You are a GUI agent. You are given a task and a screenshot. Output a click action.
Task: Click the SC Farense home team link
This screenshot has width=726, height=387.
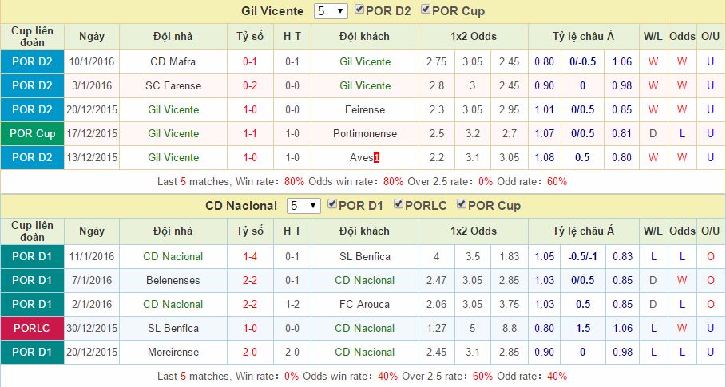point(173,85)
